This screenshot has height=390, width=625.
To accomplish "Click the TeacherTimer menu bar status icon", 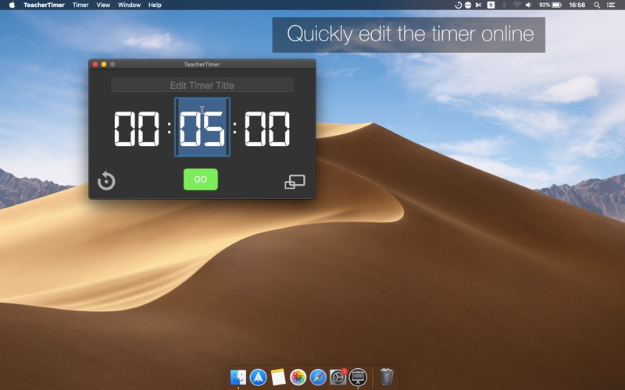I will [x=459, y=5].
